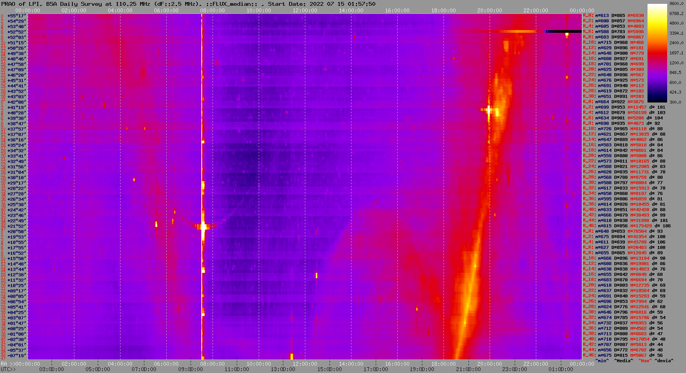Click the 13:00:00 UTC axis tick label
Image resolution: width=686 pixels, height=373 pixels.
click(x=283, y=369)
